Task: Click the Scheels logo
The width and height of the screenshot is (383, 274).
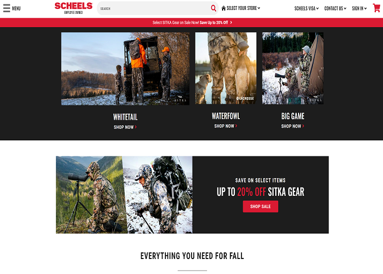Action: (x=73, y=8)
